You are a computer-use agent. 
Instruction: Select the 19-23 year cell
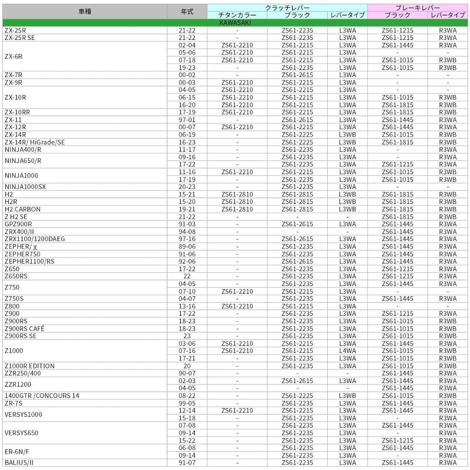(187, 67)
